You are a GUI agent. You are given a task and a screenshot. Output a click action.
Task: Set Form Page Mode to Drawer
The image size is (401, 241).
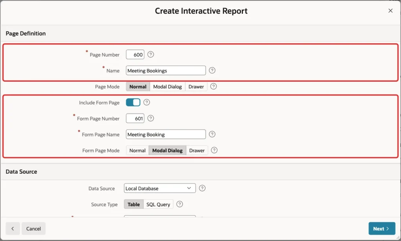click(x=197, y=151)
